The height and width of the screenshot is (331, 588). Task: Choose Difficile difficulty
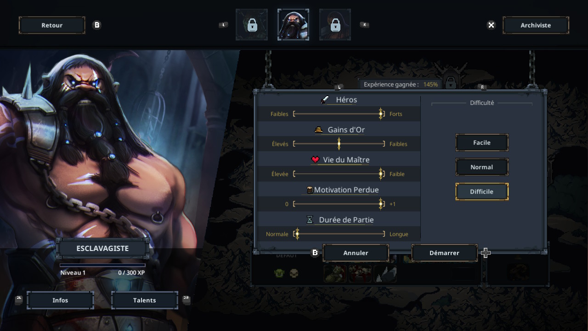point(482,192)
